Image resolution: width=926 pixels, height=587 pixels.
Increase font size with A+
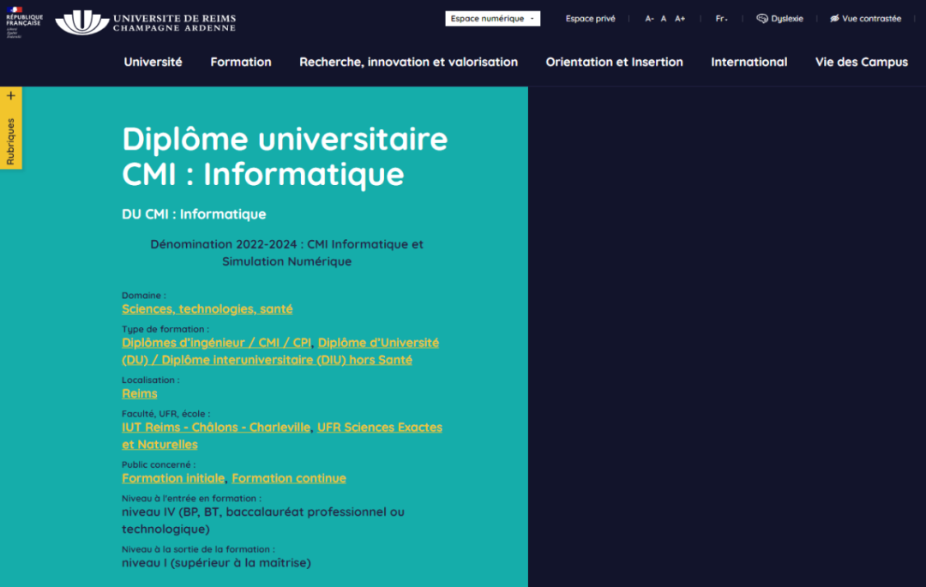click(680, 18)
